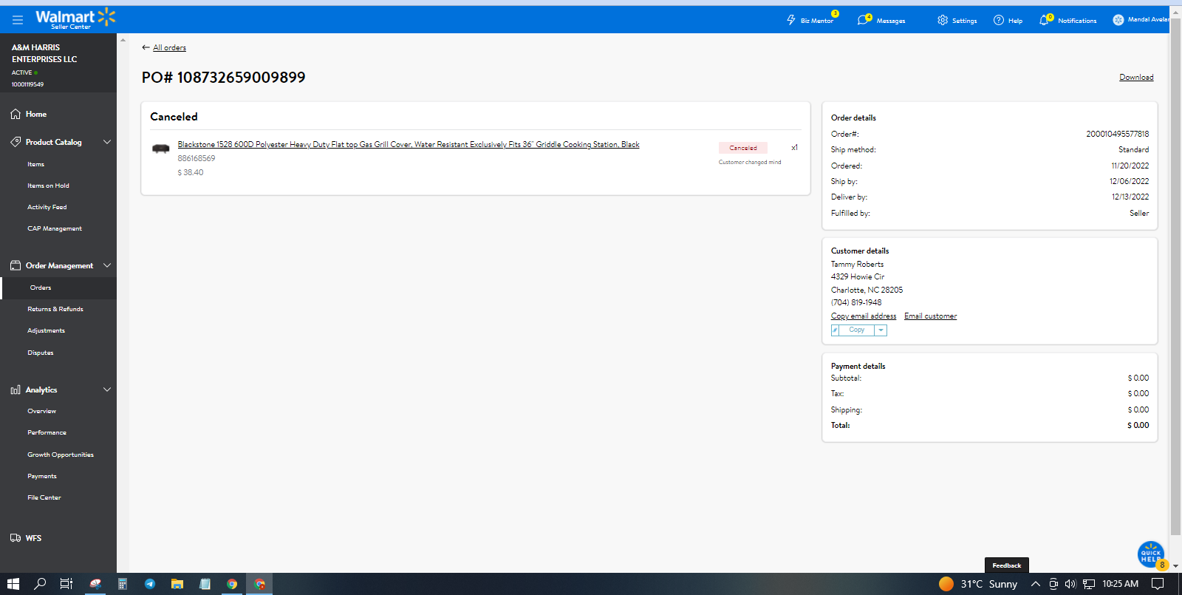
Task: Click the Download link
Action: coord(1136,77)
